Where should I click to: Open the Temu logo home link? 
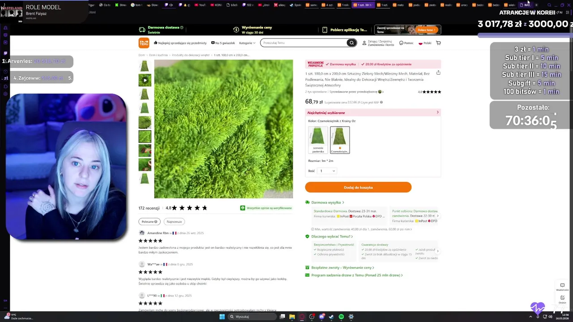144,43
